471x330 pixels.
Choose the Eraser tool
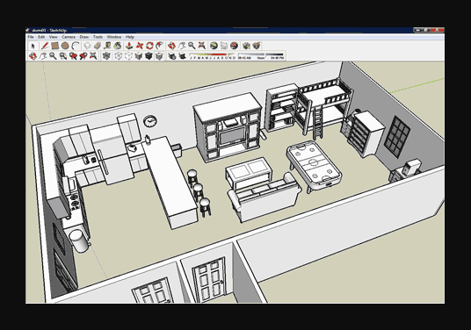(x=97, y=46)
